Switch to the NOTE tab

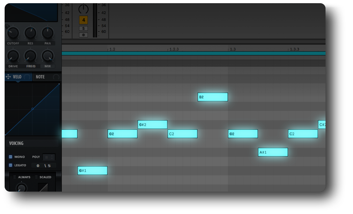click(40, 77)
